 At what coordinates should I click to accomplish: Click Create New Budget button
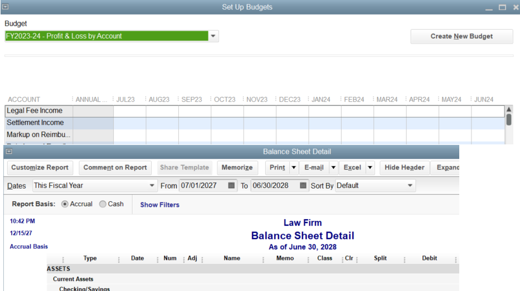point(461,36)
